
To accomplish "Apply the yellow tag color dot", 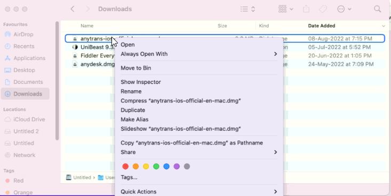I will pos(146,166).
